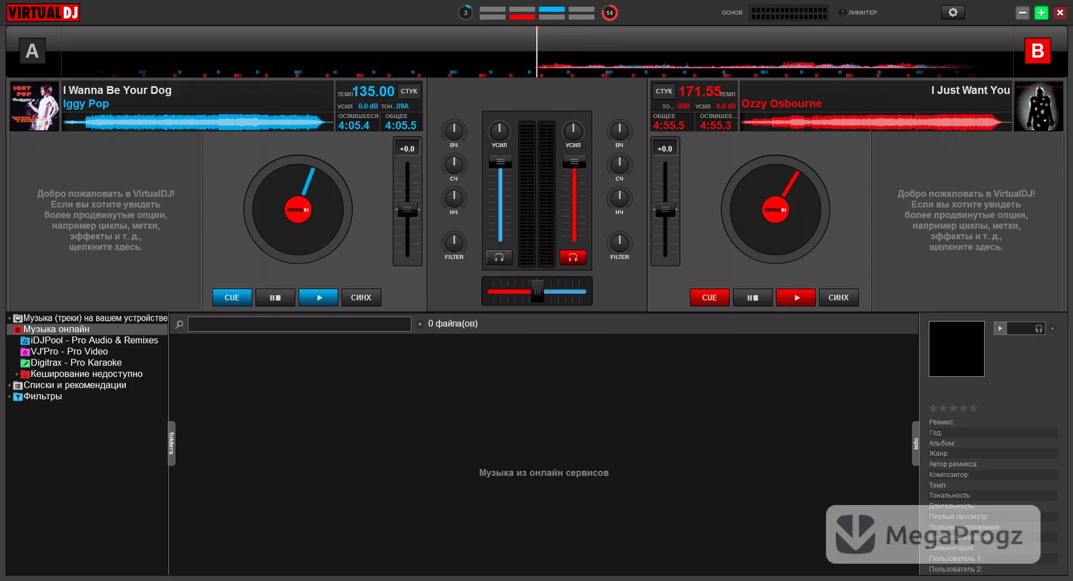Click deck B УСИЛ gain knob

(573, 131)
